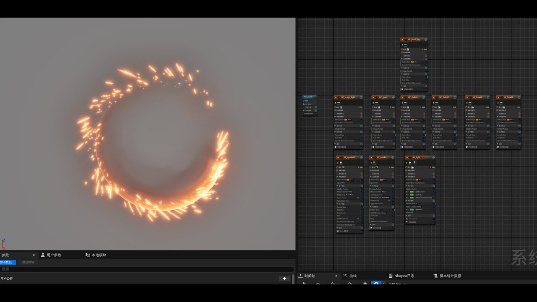Image resolution: width=537 pixels, height=302 pixels.
Task: Open the info icon on NE_dark02 emitter
Action: [x=454, y=97]
